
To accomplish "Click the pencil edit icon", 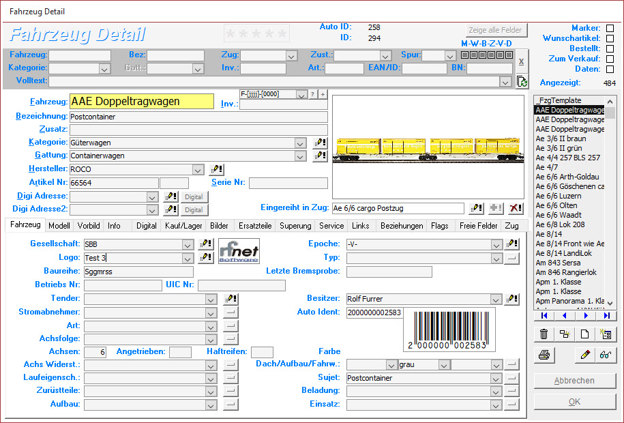I will tap(585, 355).
